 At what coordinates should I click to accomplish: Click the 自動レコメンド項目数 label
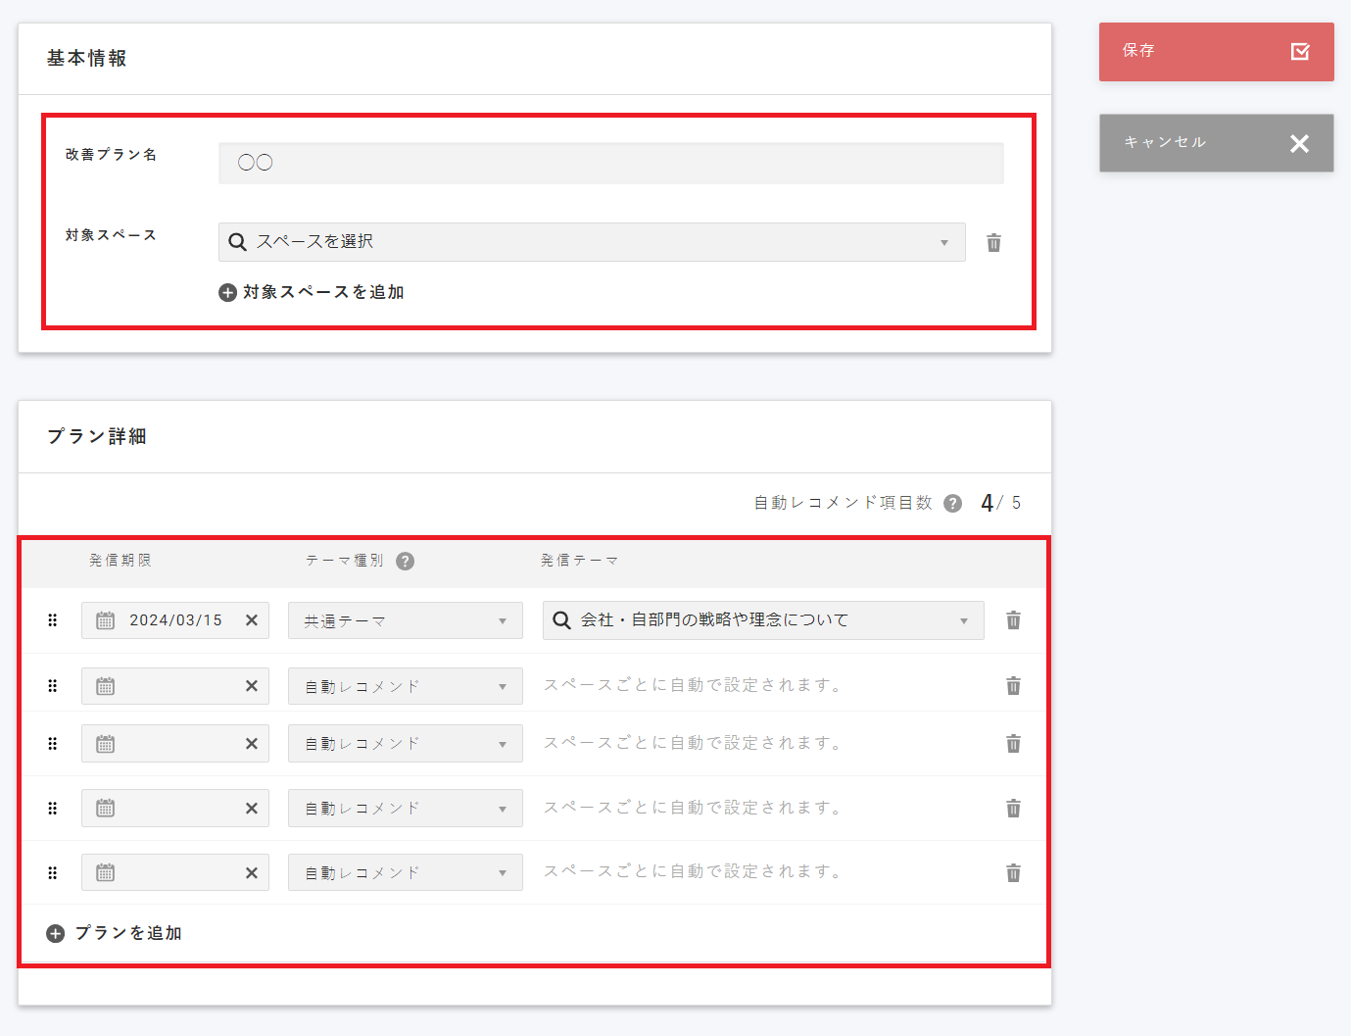point(844,503)
